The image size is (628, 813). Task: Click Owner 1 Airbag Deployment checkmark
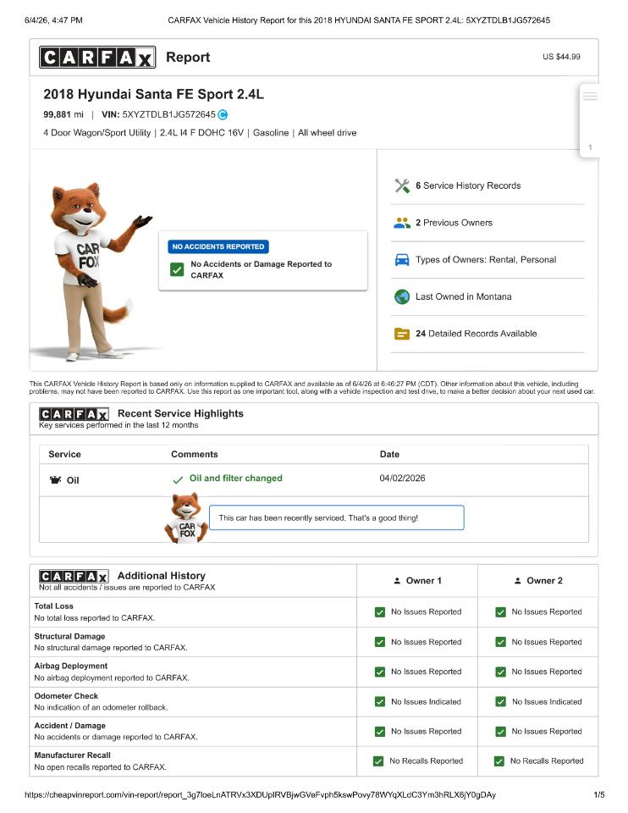380,672
